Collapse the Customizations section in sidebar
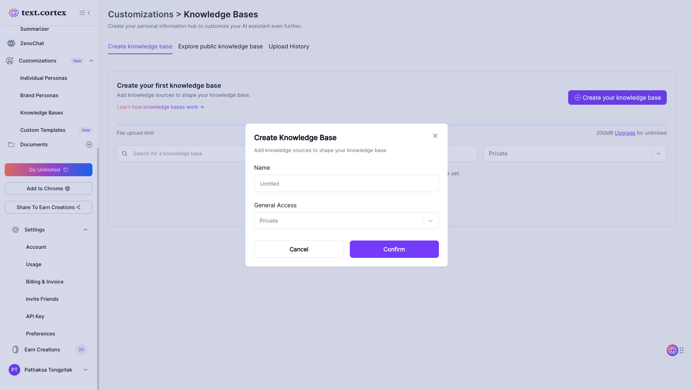Screen dimensions: 692x390 coord(91,61)
